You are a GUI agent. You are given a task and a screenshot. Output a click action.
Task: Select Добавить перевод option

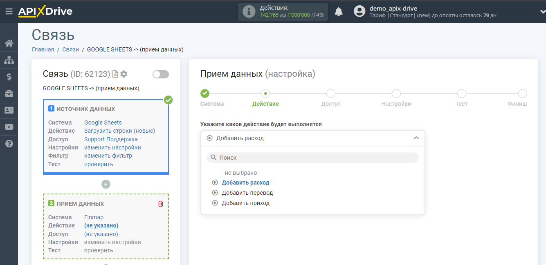click(x=247, y=193)
